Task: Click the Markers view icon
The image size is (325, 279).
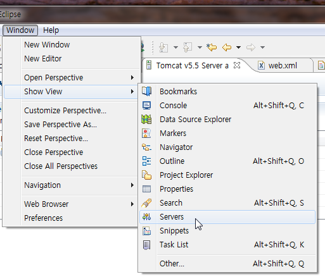Action: coord(146,133)
